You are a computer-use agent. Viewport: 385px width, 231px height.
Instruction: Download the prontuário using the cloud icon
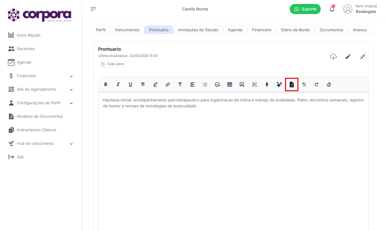pyautogui.click(x=333, y=57)
